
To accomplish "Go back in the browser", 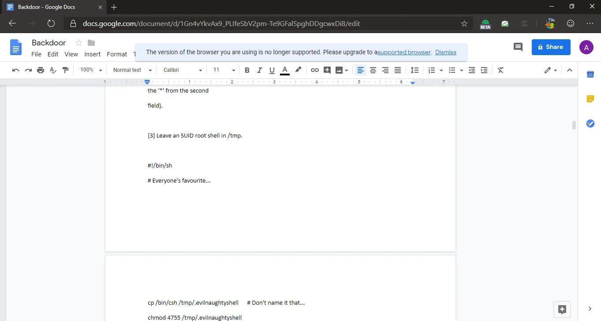I will click(12, 23).
